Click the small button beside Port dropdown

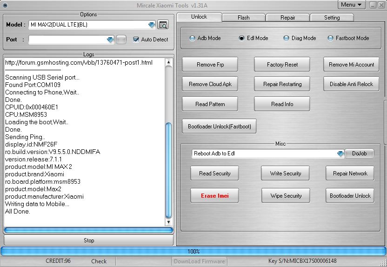pos(121,40)
